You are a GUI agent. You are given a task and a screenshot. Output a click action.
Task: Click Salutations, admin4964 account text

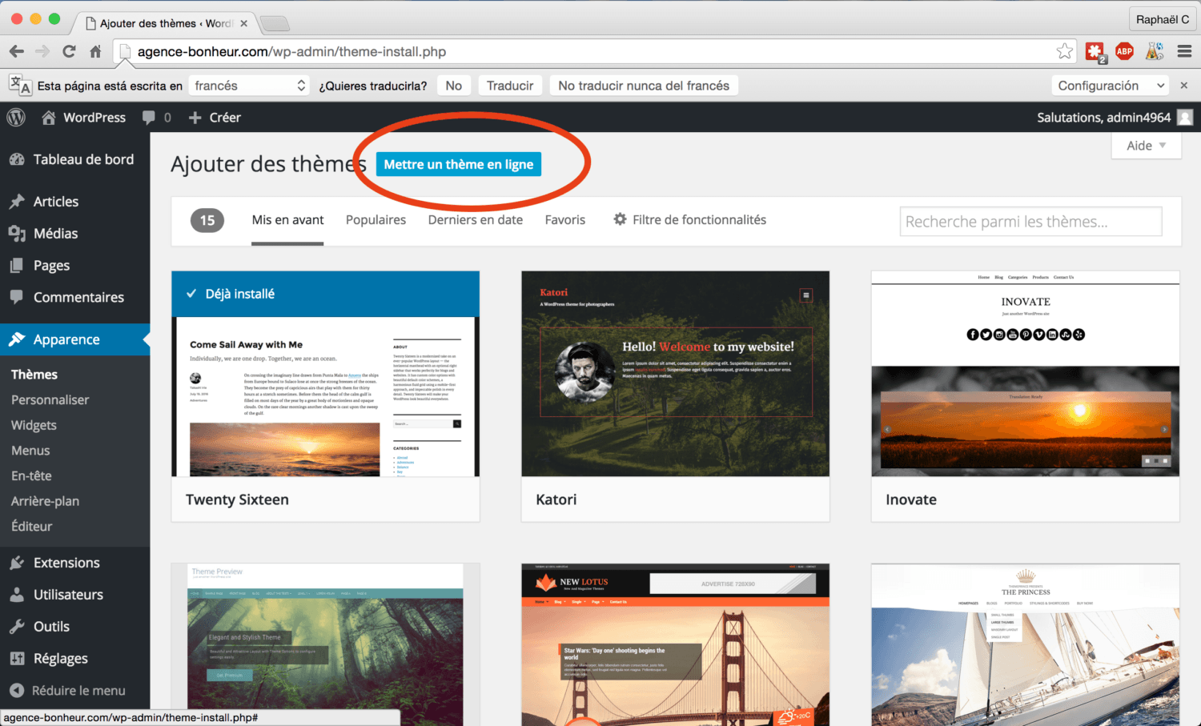[1103, 118]
